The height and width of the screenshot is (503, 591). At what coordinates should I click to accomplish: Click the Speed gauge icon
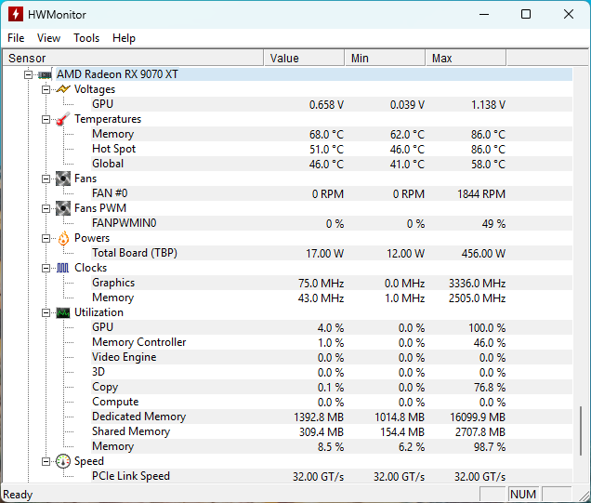[63, 461]
